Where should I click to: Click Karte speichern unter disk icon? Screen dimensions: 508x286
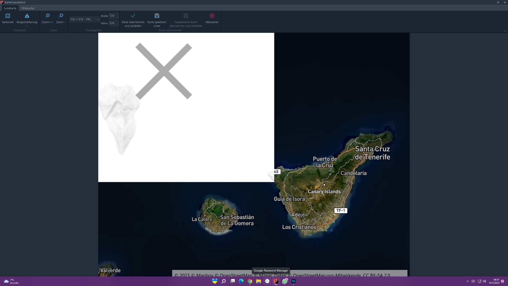[x=157, y=16]
